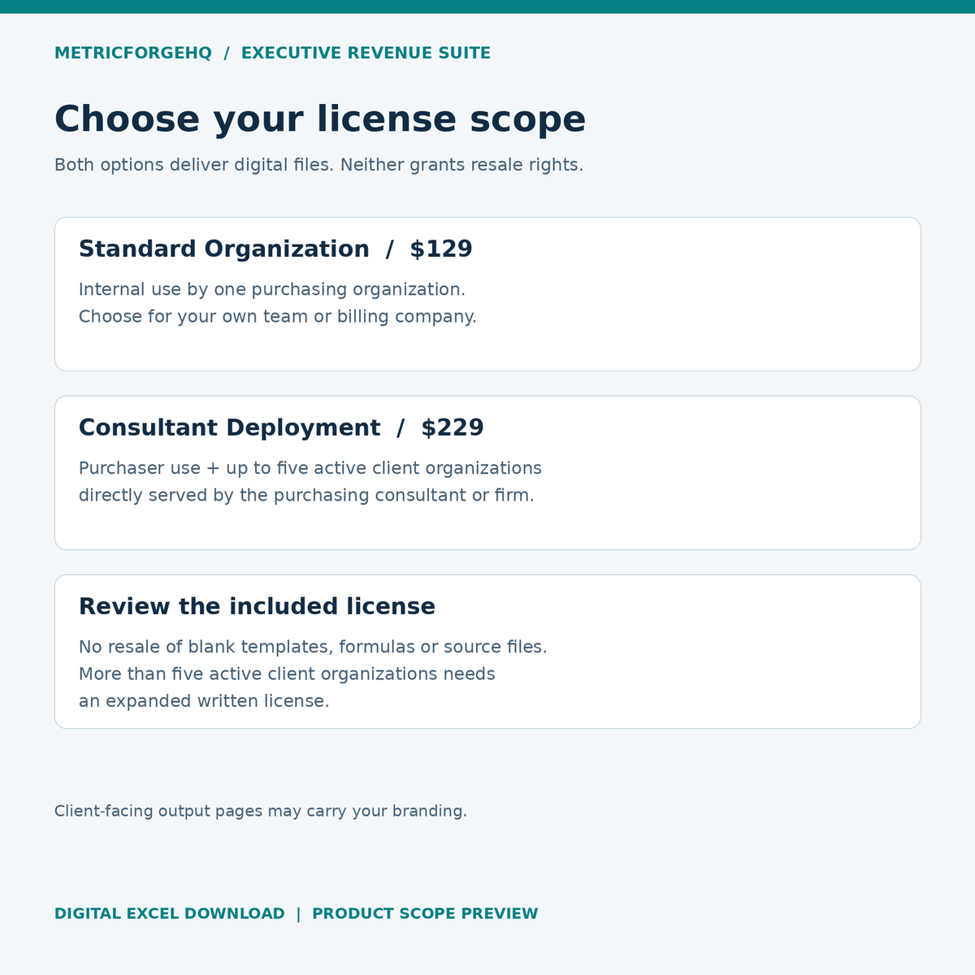Click 'Client-facing output pages may carry' note
Image resolution: width=975 pixels, height=975 pixels.
click(x=261, y=812)
